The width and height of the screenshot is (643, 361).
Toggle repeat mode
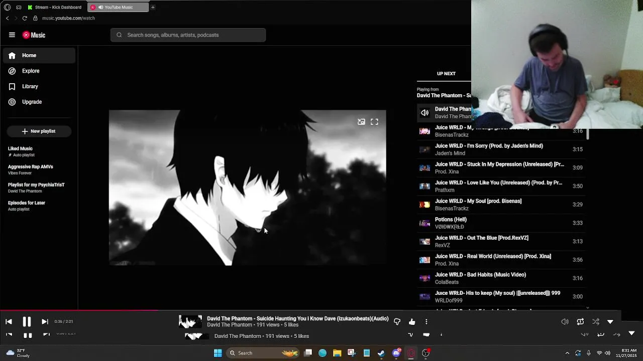[x=580, y=322]
